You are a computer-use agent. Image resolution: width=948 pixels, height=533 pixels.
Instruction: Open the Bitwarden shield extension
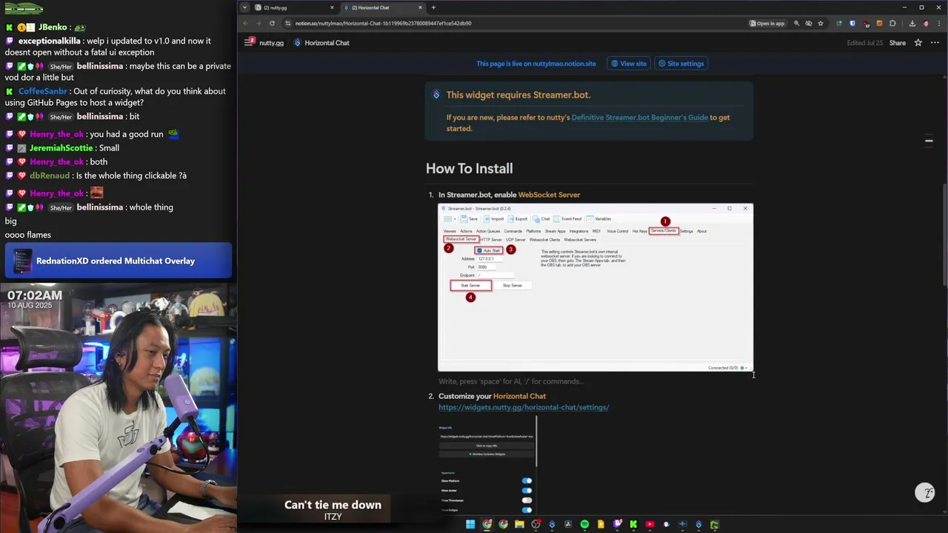(x=852, y=23)
